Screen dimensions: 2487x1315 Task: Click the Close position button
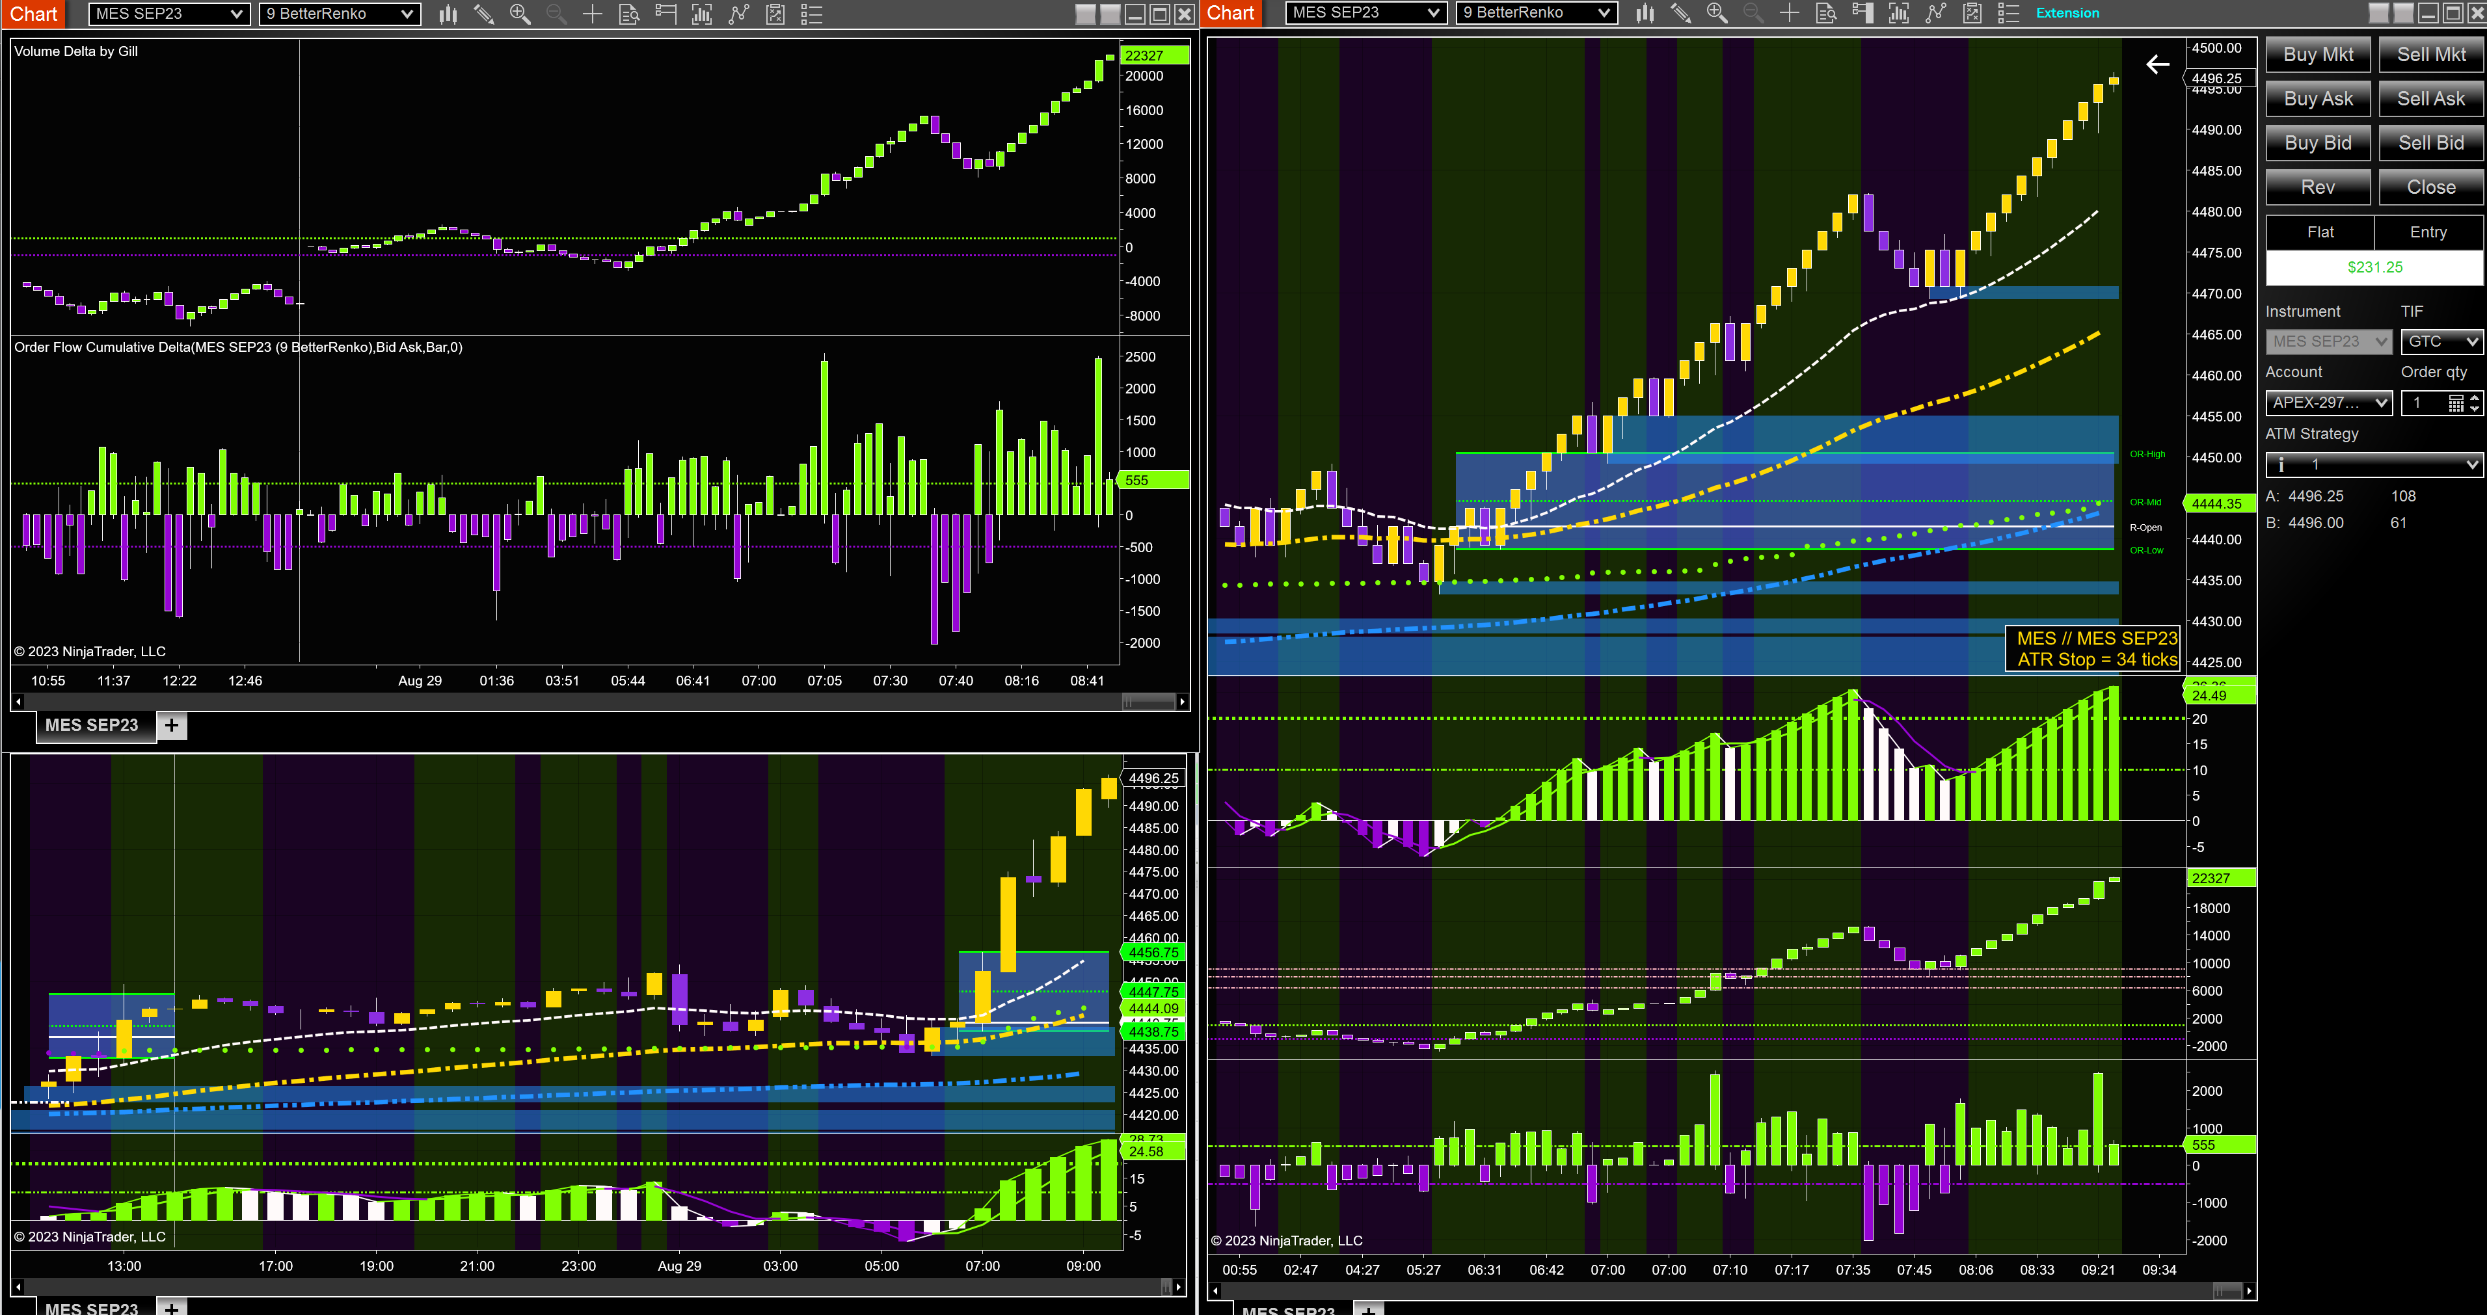[x=2431, y=187]
